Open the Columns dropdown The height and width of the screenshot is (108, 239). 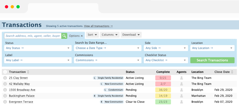click(x=109, y=35)
